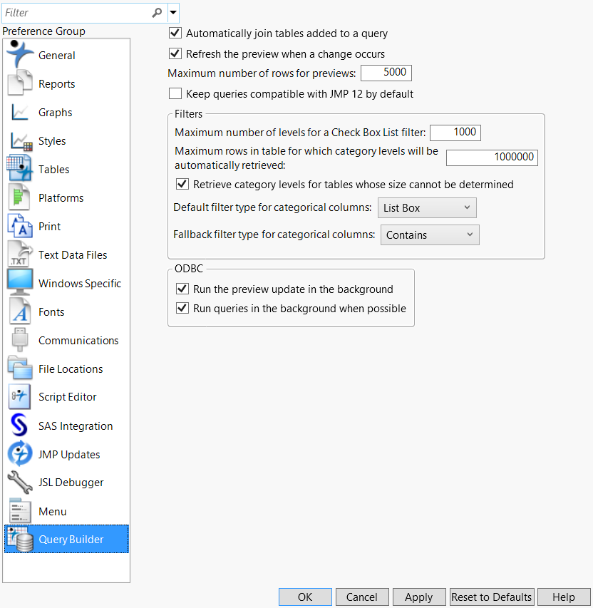
Task: Click the Script Editor icon
Action: click(x=19, y=396)
